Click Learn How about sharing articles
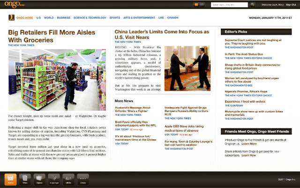 (x=249, y=155)
